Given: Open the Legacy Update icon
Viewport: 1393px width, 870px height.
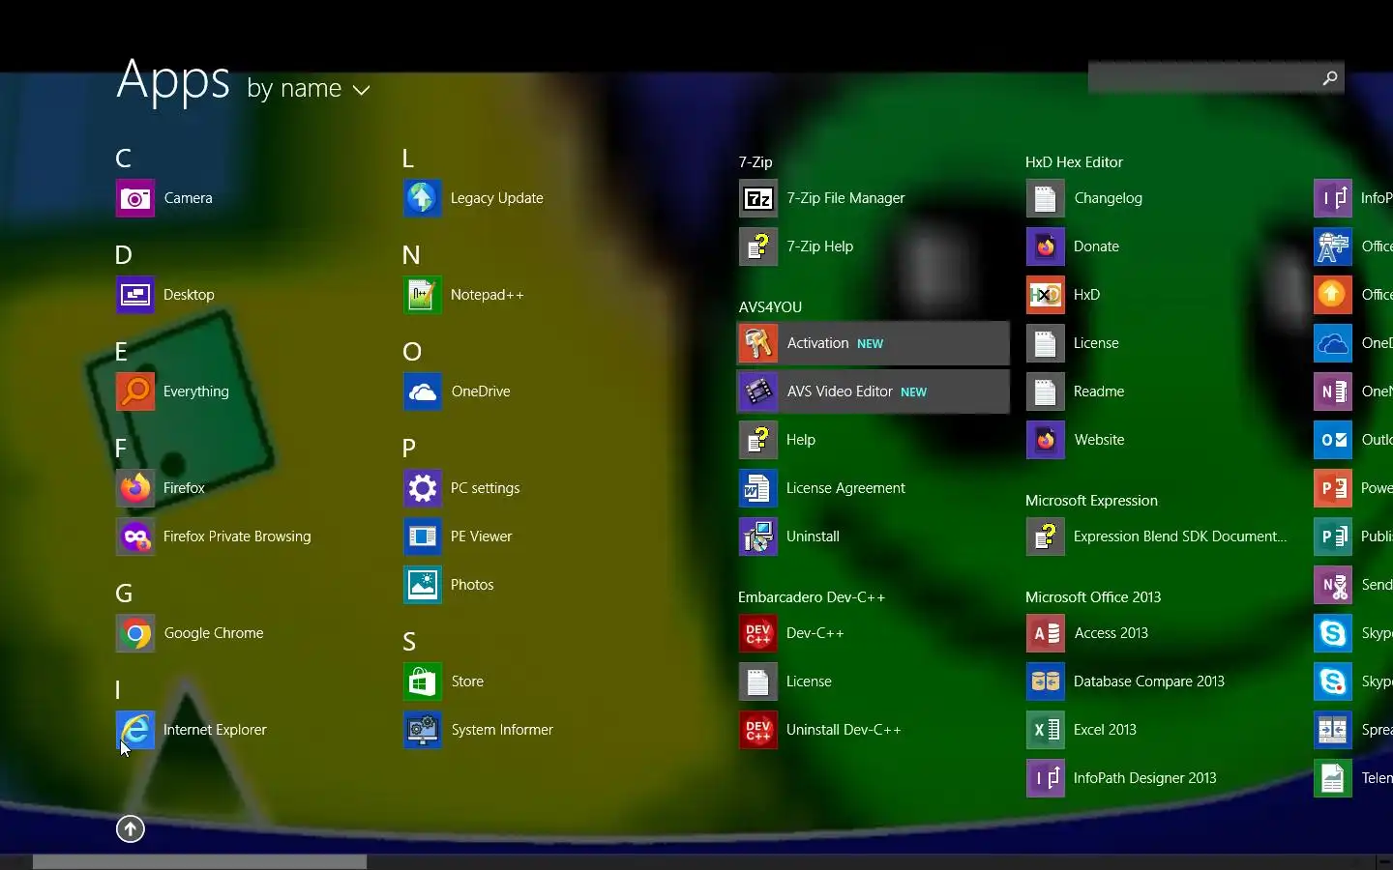Looking at the screenshot, I should pos(423,198).
